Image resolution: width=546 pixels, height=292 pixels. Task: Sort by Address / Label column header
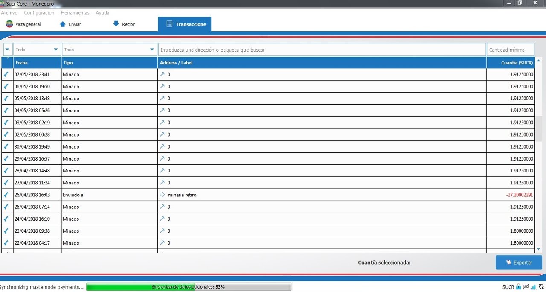(x=322, y=63)
